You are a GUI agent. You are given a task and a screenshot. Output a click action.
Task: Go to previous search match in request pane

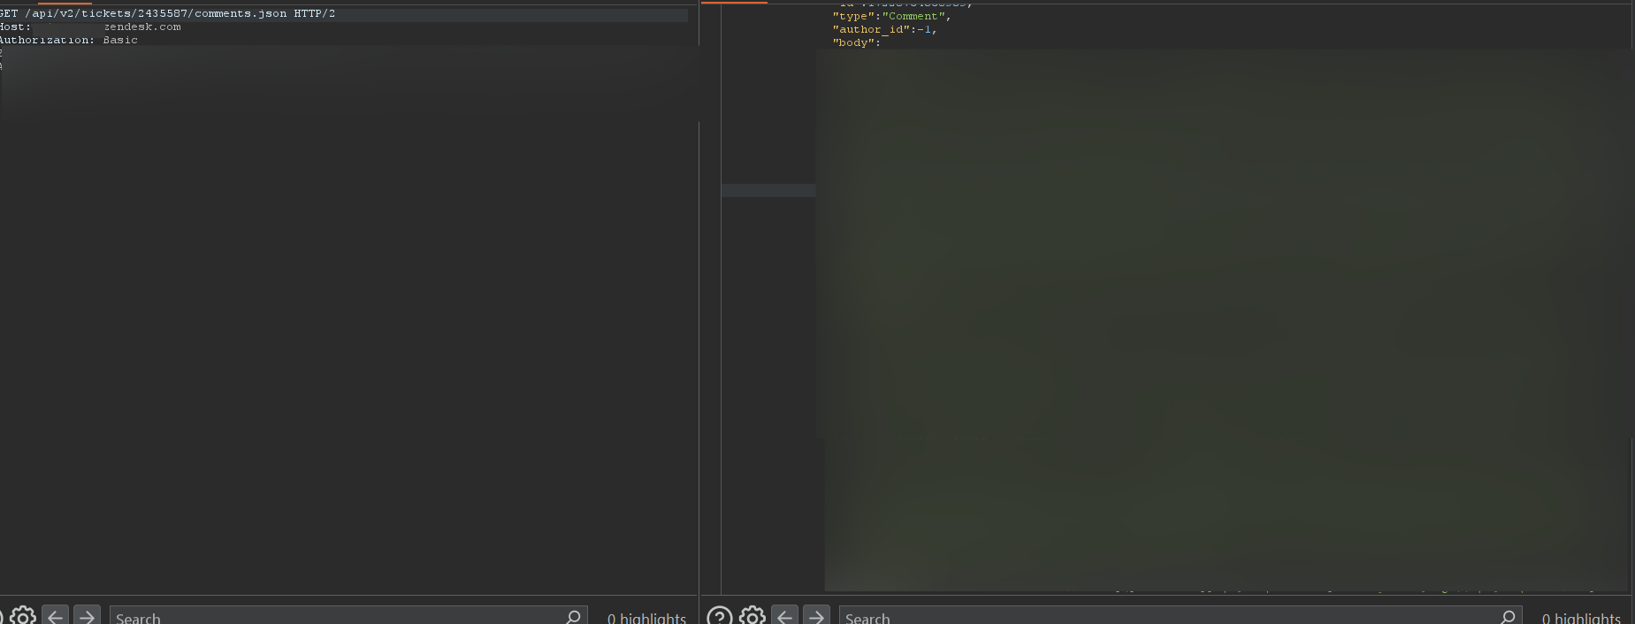(56, 616)
